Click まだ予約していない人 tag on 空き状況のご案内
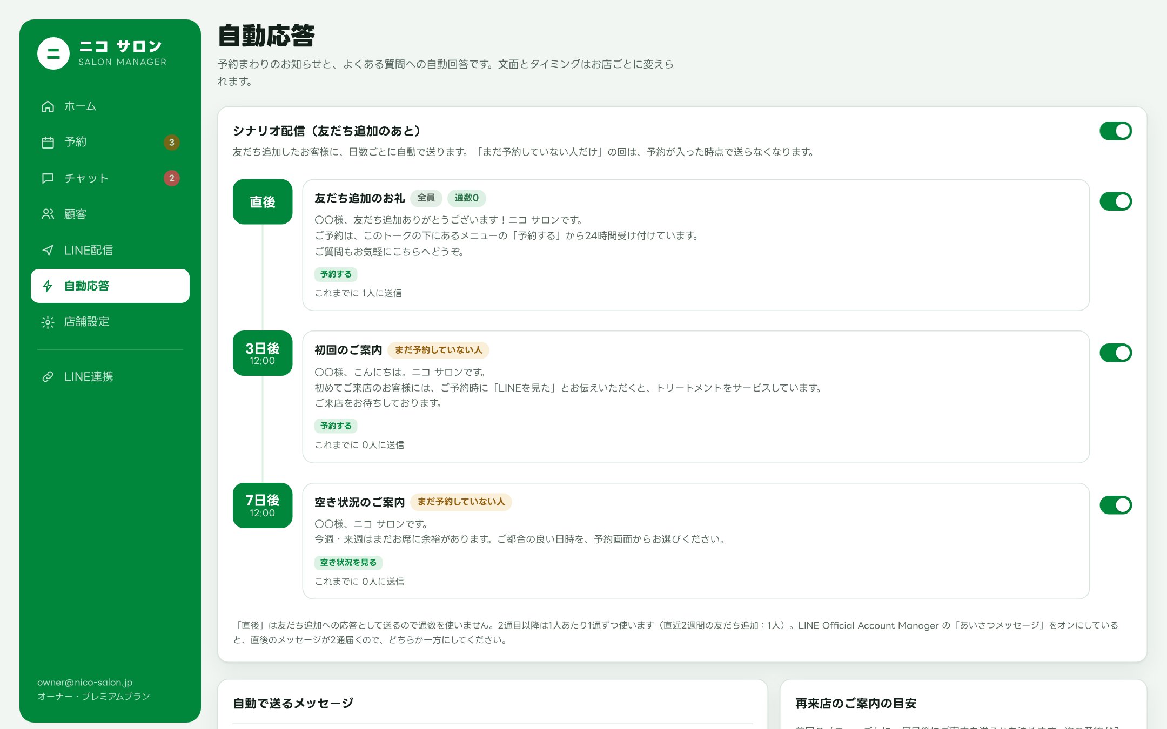1167x729 pixels. click(461, 502)
